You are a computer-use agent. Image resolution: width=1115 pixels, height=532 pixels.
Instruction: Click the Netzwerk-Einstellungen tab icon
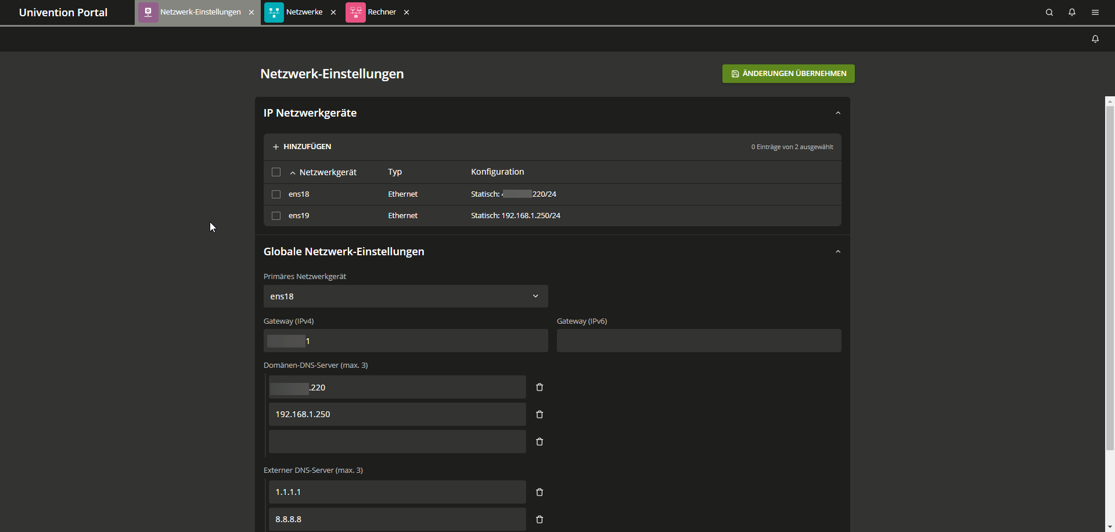click(x=148, y=12)
